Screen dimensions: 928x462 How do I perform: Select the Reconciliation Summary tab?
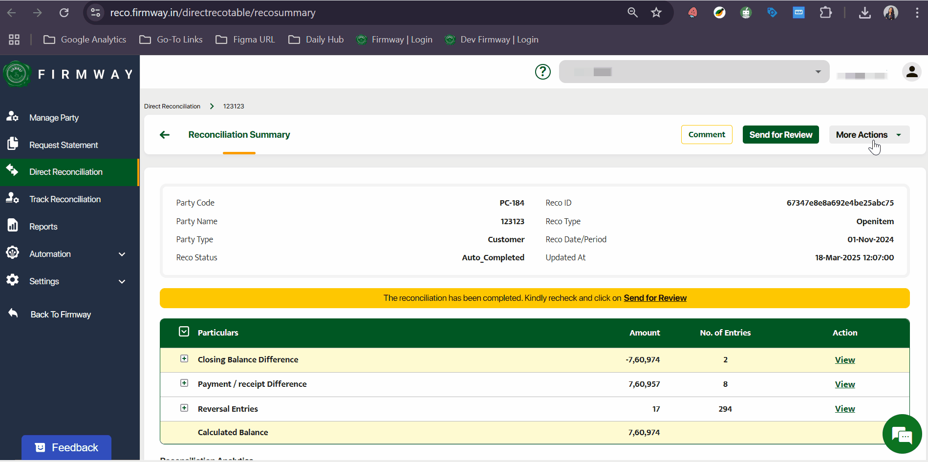click(239, 135)
